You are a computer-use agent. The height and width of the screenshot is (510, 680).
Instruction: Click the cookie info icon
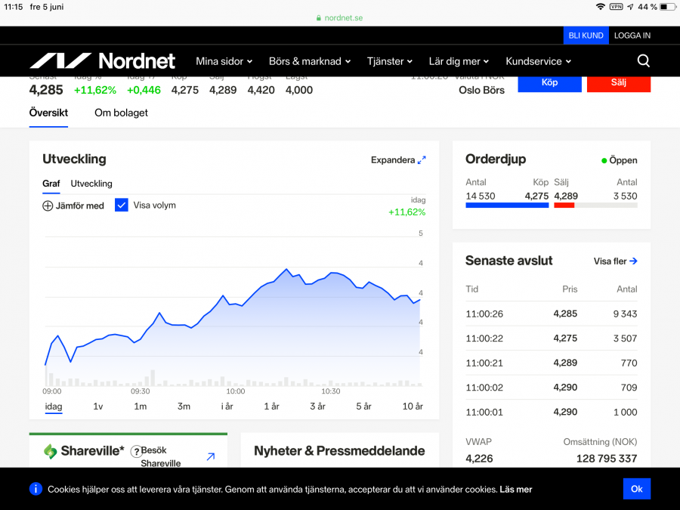pyautogui.click(x=36, y=489)
